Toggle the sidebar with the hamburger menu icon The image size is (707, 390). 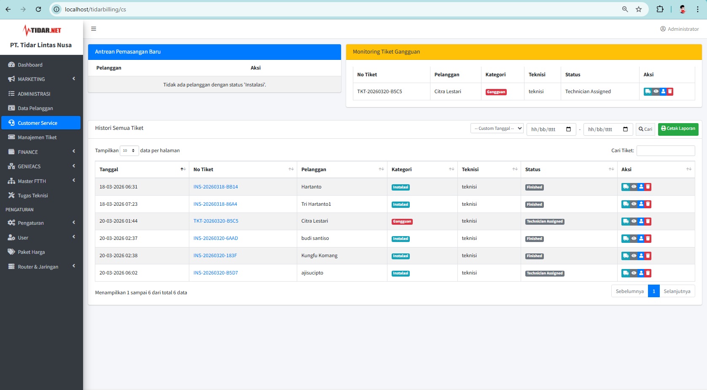tap(94, 29)
